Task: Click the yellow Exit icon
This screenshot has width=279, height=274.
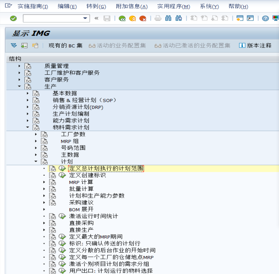Action: coord(133,18)
